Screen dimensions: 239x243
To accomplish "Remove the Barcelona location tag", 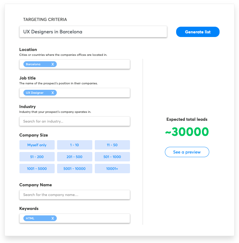I will 53,64.
